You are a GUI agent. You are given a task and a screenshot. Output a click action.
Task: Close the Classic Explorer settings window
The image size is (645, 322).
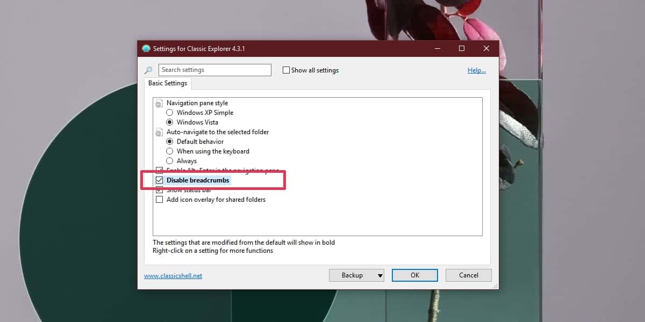click(486, 48)
